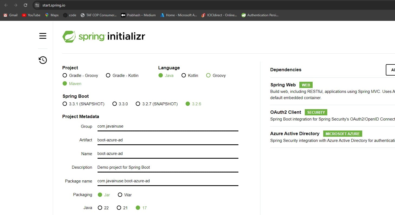
Task: Open the Gmail bookmark
Action: (11, 15)
